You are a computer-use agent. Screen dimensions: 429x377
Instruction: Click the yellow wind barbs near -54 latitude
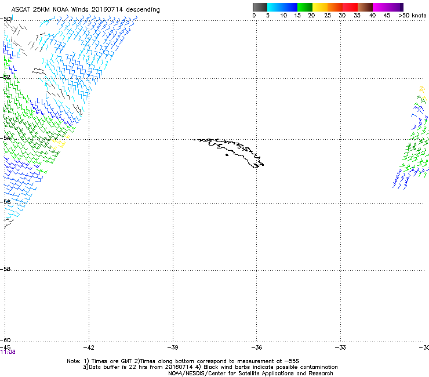[x=60, y=143]
